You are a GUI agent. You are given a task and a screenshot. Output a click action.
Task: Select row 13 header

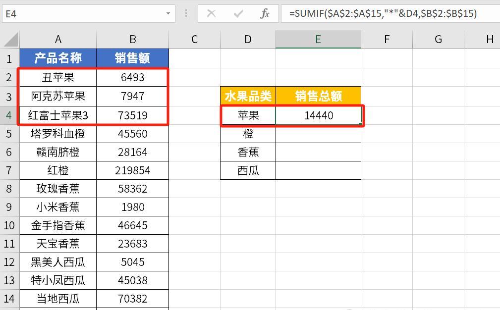pos(9,281)
